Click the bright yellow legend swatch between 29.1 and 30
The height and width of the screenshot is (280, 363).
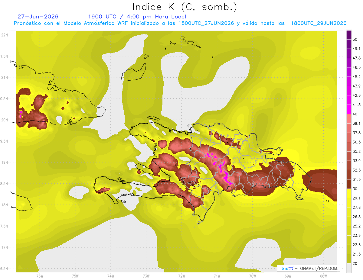point(349,193)
